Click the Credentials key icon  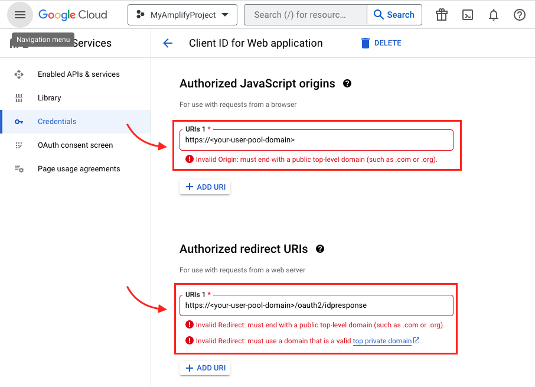(19, 122)
